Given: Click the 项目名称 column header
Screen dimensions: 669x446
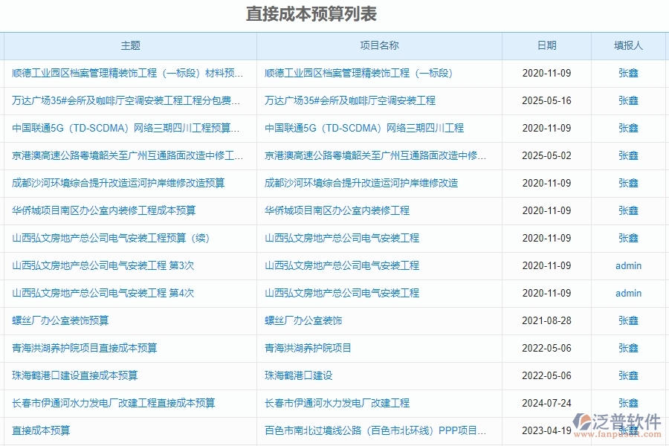Looking at the screenshot, I should click(x=378, y=45).
